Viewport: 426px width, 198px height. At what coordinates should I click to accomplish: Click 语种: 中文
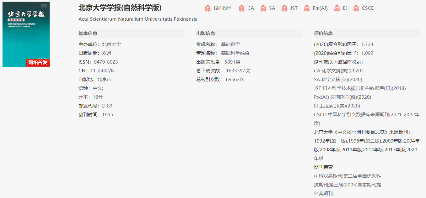[91, 88]
